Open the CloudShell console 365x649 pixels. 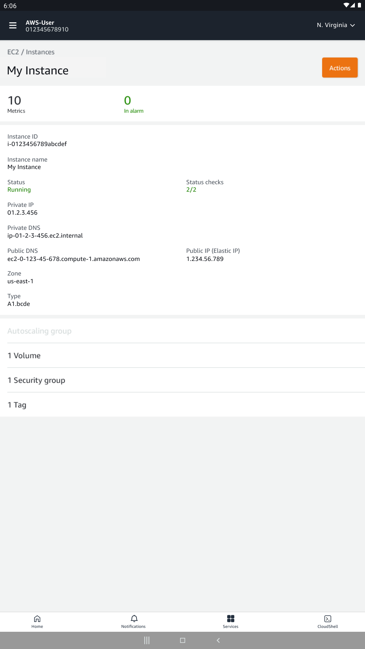pyautogui.click(x=327, y=621)
